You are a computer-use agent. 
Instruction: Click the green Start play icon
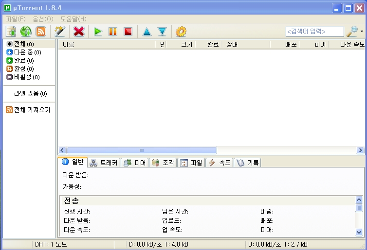coord(98,32)
